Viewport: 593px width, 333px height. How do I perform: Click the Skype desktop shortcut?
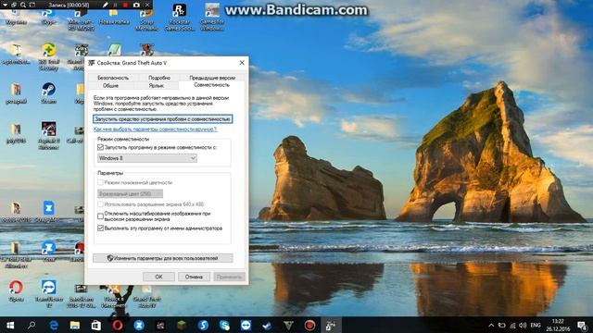point(48,18)
